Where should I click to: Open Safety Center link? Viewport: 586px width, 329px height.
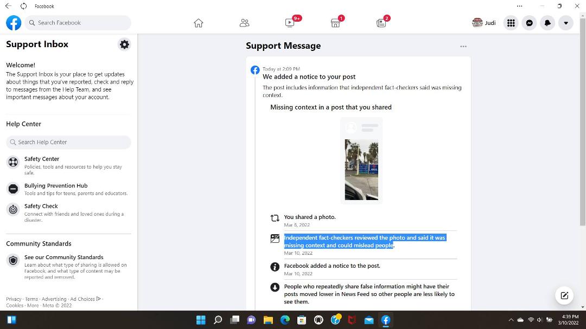click(x=42, y=159)
